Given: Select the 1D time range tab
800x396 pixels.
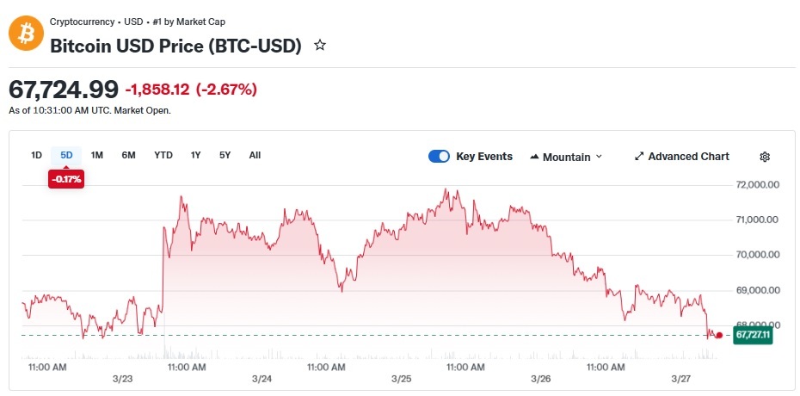Looking at the screenshot, I should pos(36,155).
